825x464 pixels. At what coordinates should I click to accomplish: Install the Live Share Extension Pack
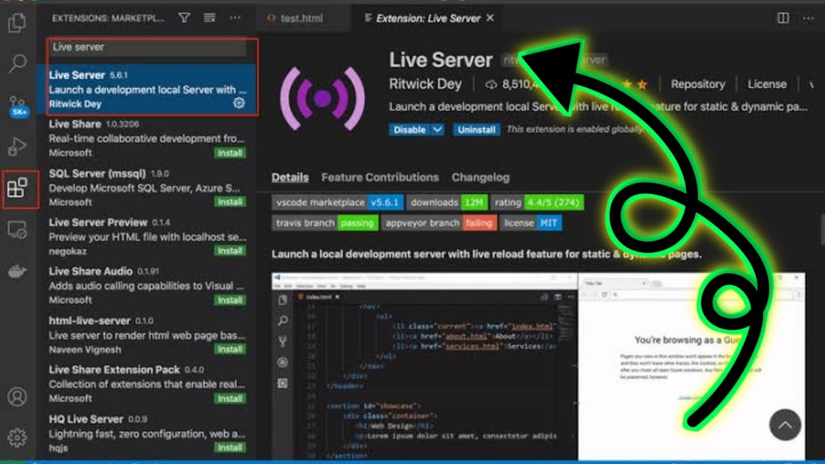coord(230,398)
